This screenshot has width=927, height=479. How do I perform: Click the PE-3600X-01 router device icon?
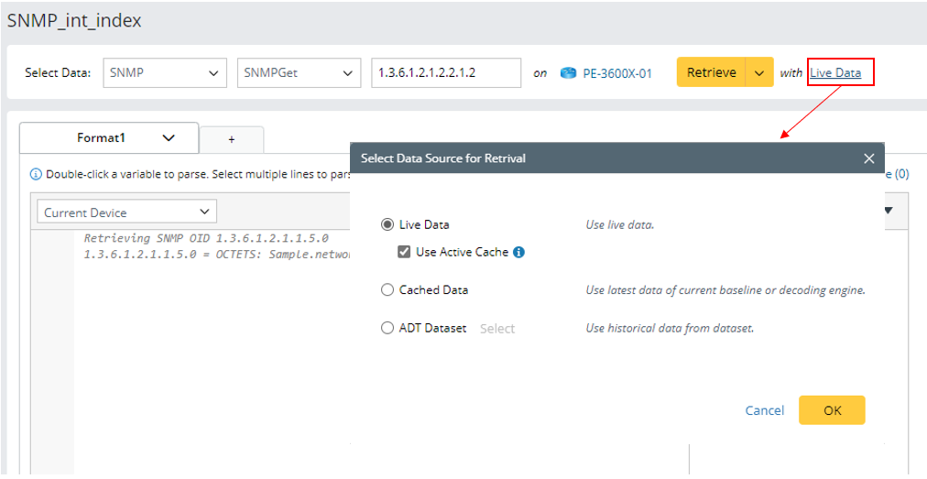(568, 73)
